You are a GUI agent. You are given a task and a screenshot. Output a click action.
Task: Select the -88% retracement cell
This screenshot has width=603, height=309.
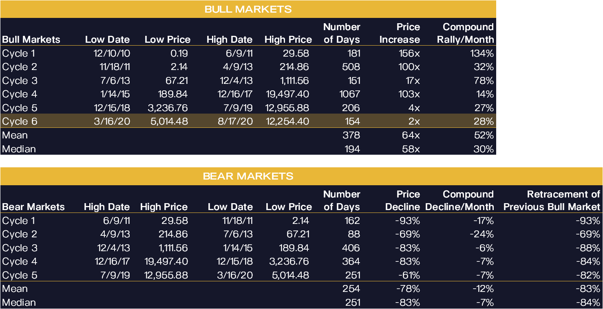(x=589, y=248)
